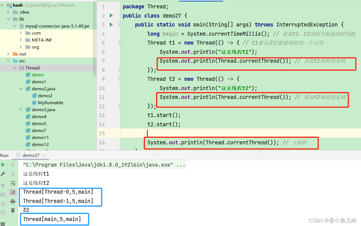Collapse the lib folder
The image size is (361, 226).
click(8, 19)
